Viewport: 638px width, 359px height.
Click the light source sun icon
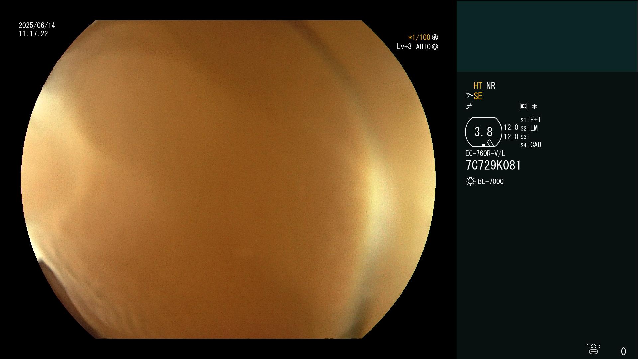click(x=470, y=181)
